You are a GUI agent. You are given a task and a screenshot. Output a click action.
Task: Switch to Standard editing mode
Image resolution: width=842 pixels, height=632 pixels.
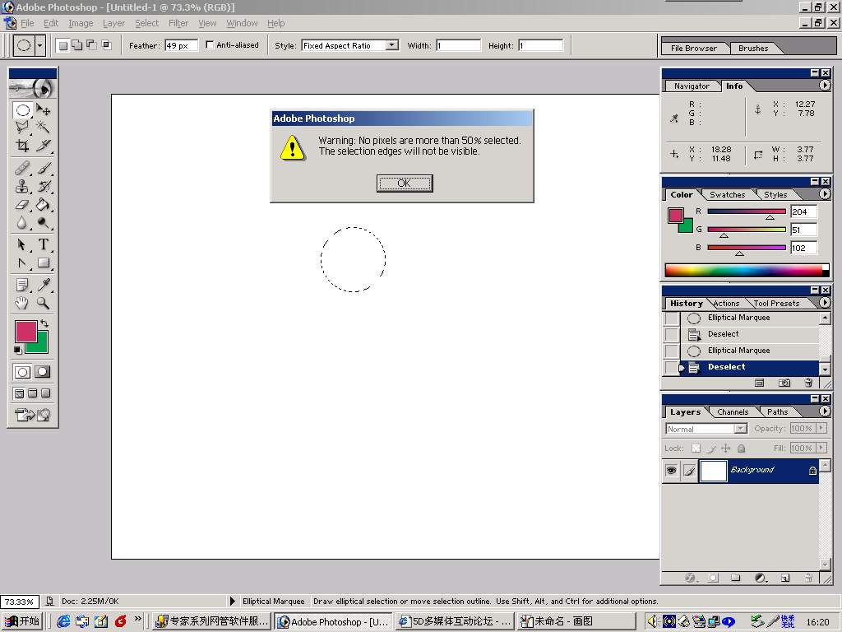click(22, 371)
